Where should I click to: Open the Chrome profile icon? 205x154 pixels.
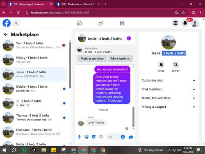[193, 13]
